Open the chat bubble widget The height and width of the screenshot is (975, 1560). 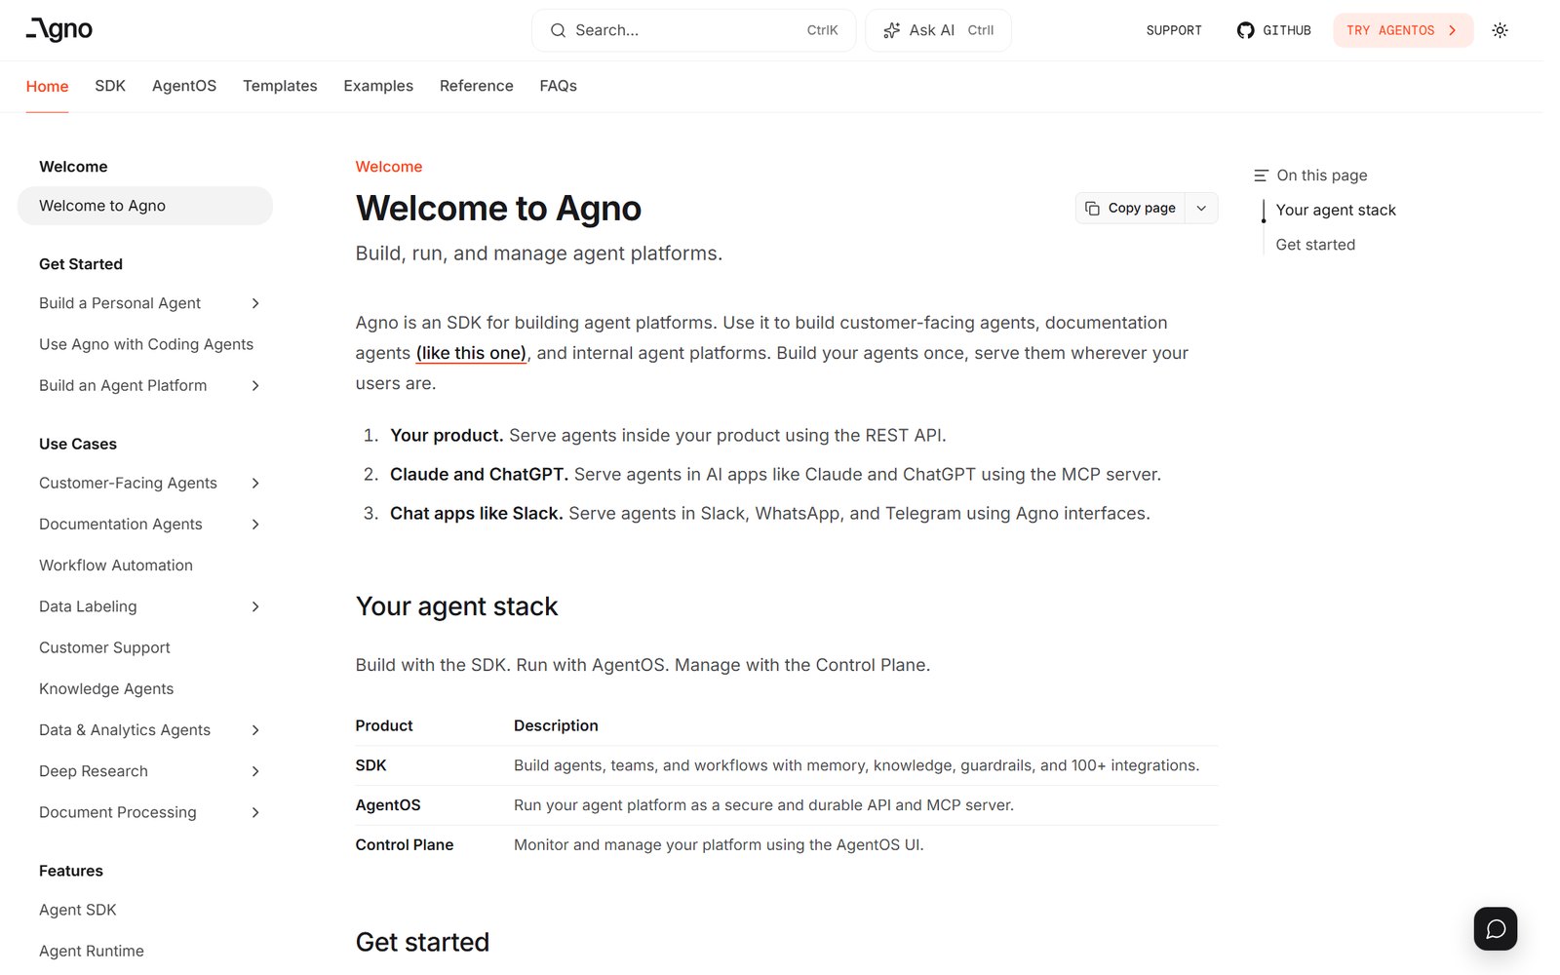(x=1496, y=928)
